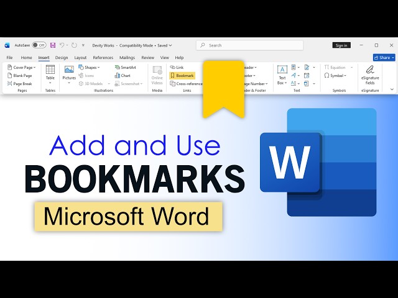The width and height of the screenshot is (398, 298).
Task: Open the View tab
Action: pyautogui.click(x=164, y=58)
